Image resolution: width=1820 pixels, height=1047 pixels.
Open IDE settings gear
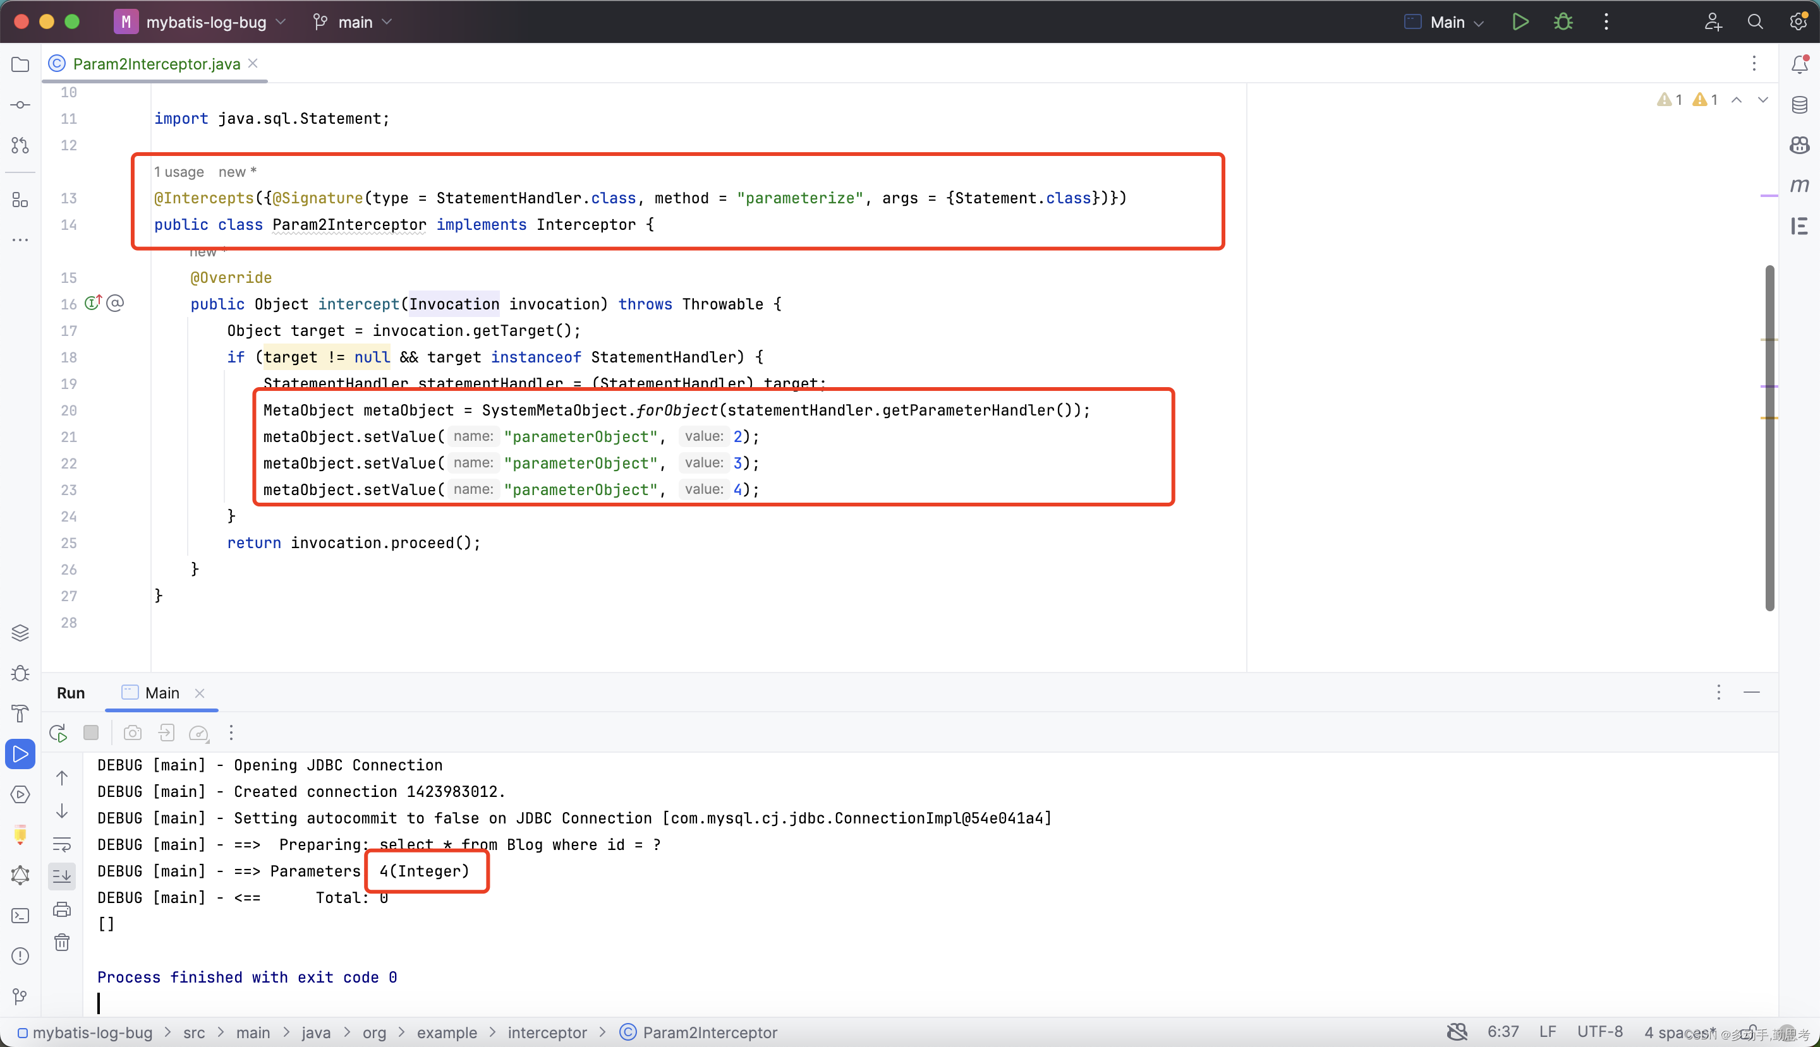1798,21
